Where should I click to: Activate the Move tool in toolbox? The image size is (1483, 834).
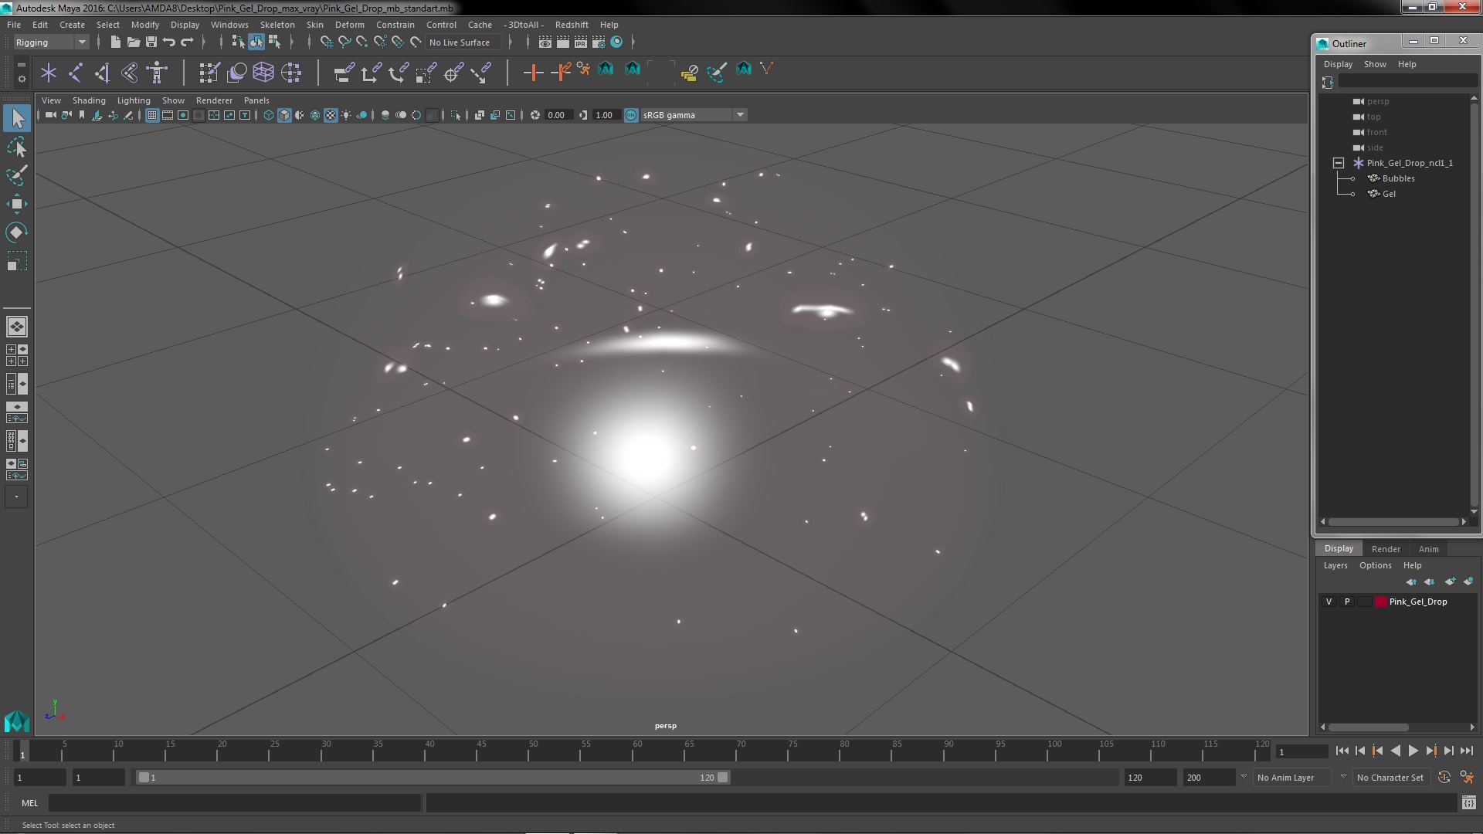(17, 204)
